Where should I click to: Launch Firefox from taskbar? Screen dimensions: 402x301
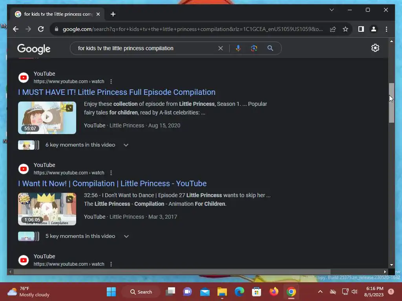[x=274, y=292]
